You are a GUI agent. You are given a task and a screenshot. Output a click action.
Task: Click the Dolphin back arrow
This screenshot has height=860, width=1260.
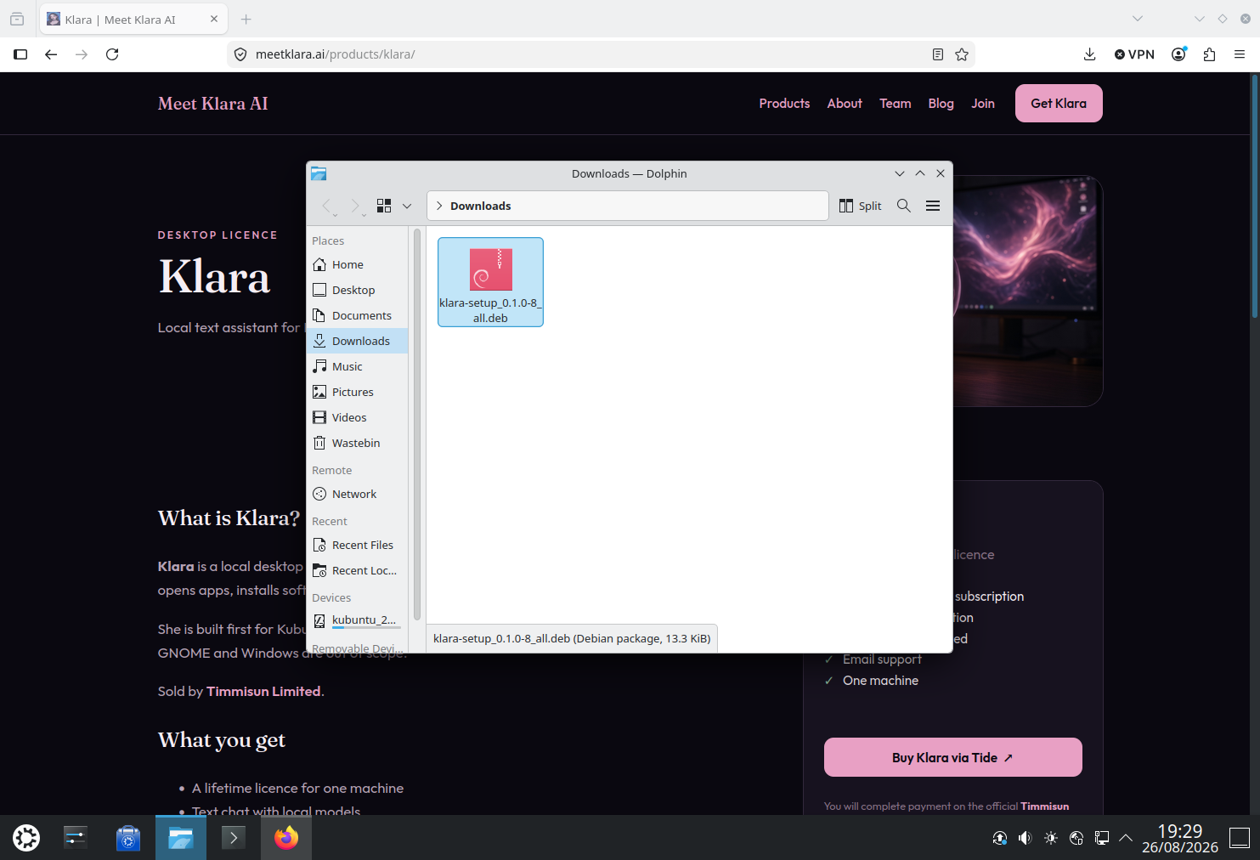(x=327, y=206)
